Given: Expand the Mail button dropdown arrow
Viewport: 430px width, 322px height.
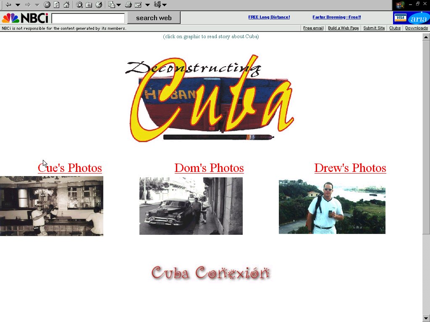Looking at the screenshot, I should click(147, 5).
